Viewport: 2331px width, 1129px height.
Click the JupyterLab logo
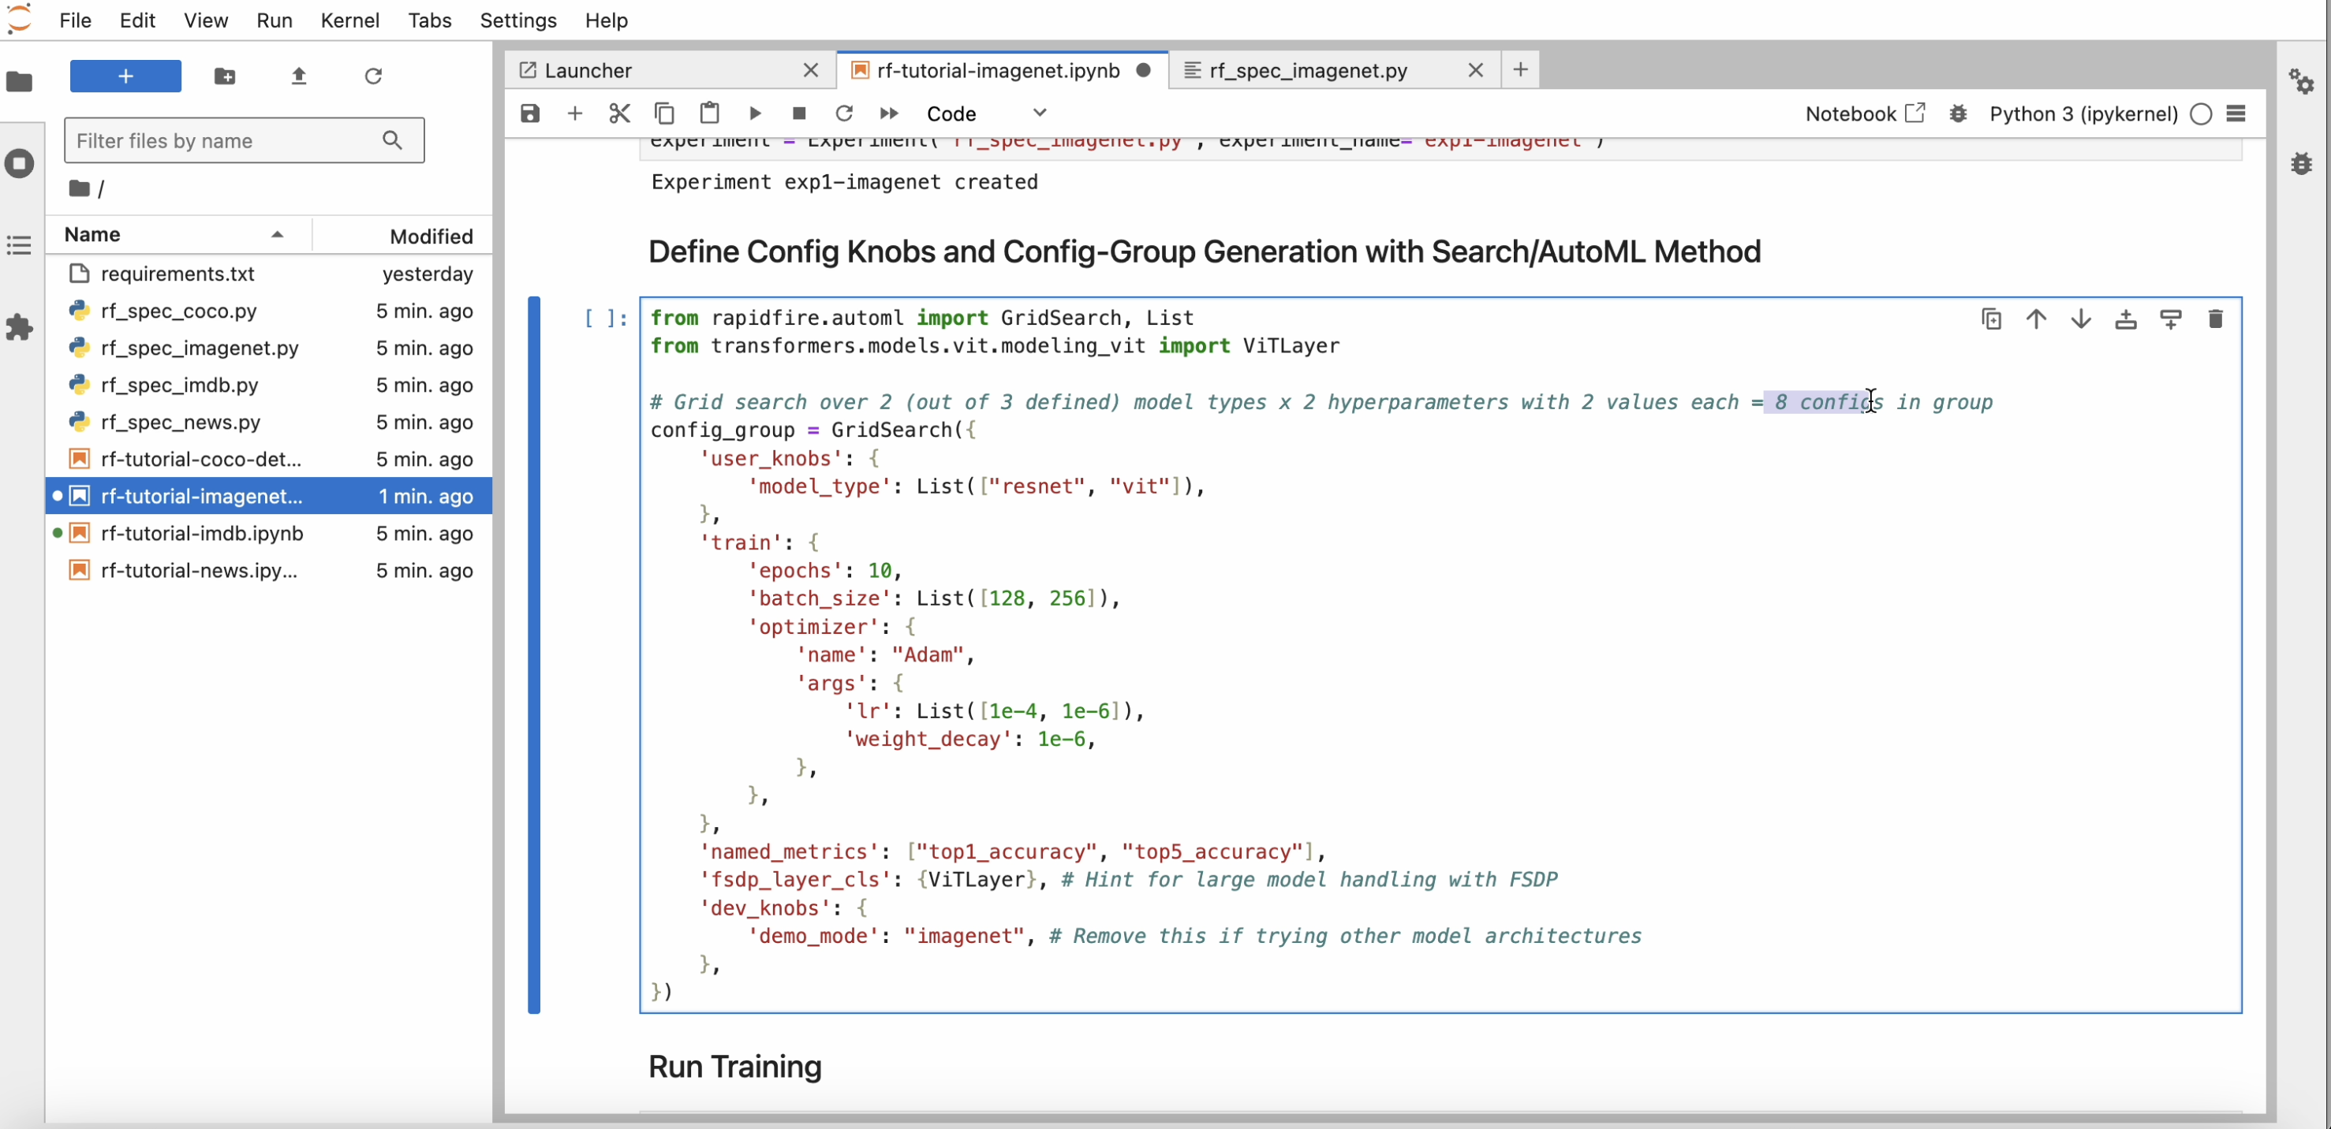[x=19, y=20]
